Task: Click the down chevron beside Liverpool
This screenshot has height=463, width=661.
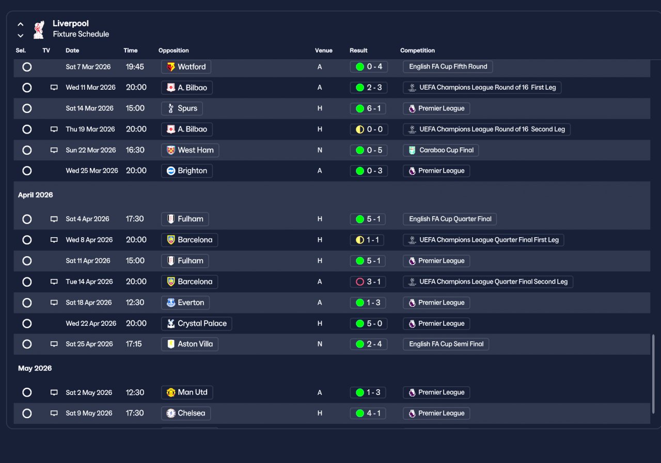Action: (x=21, y=36)
